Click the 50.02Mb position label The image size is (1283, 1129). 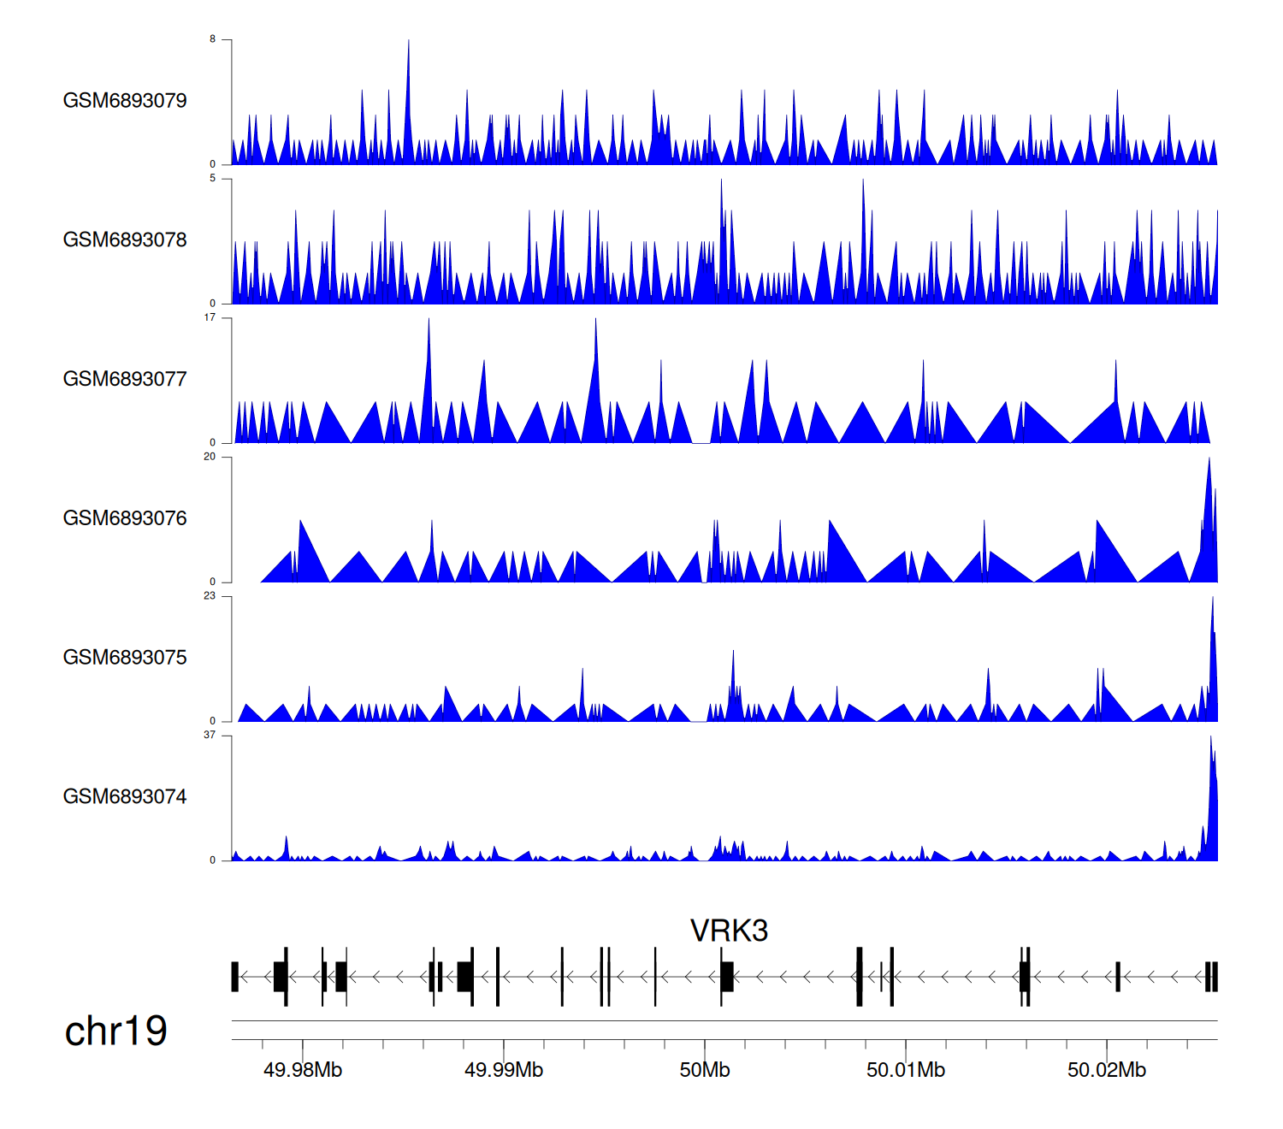coord(1107,1070)
